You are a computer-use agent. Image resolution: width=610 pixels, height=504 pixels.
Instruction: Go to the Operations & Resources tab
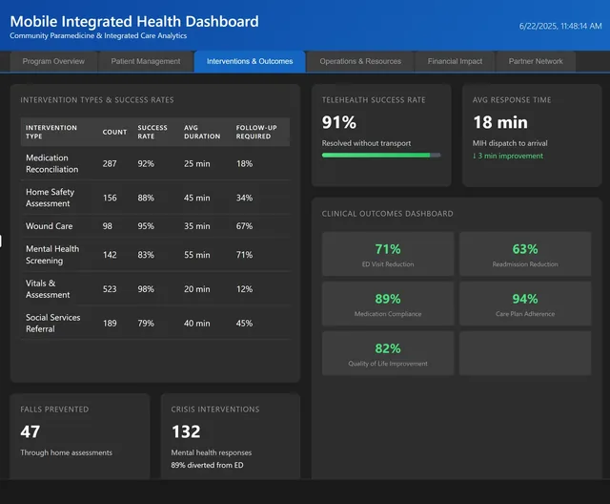360,61
